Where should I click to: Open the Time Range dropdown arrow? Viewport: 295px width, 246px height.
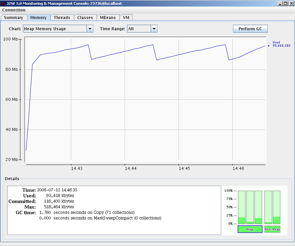(x=154, y=29)
